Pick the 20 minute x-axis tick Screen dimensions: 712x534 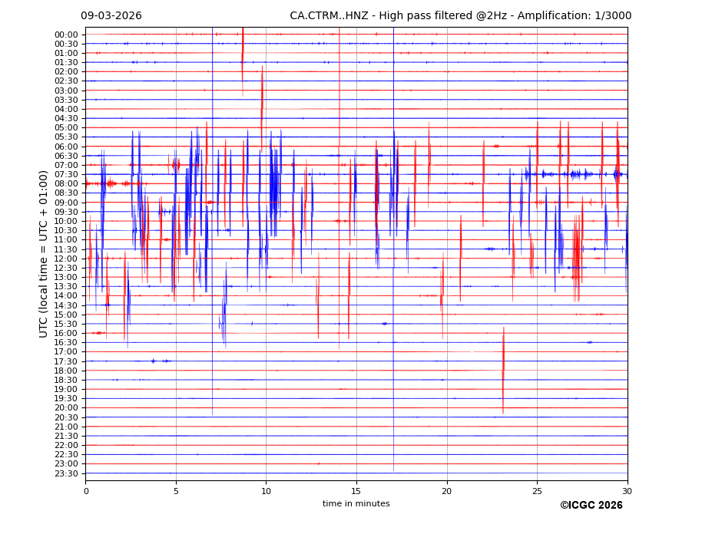coord(447,491)
